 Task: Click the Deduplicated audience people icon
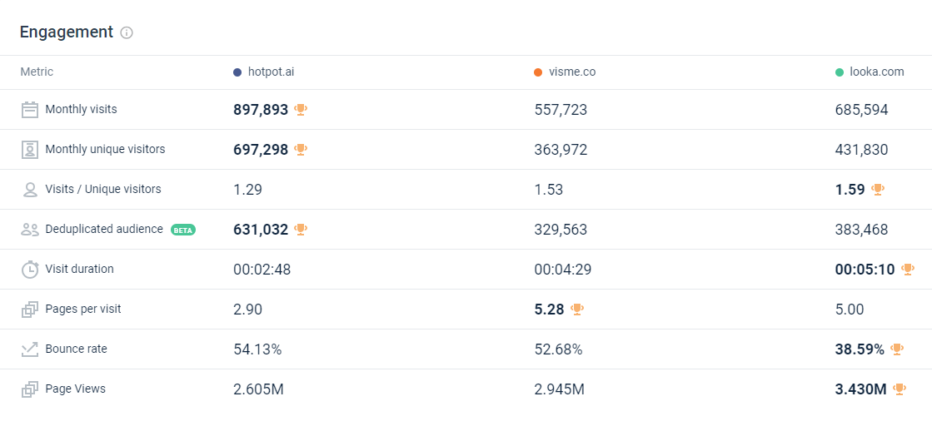[x=30, y=230]
